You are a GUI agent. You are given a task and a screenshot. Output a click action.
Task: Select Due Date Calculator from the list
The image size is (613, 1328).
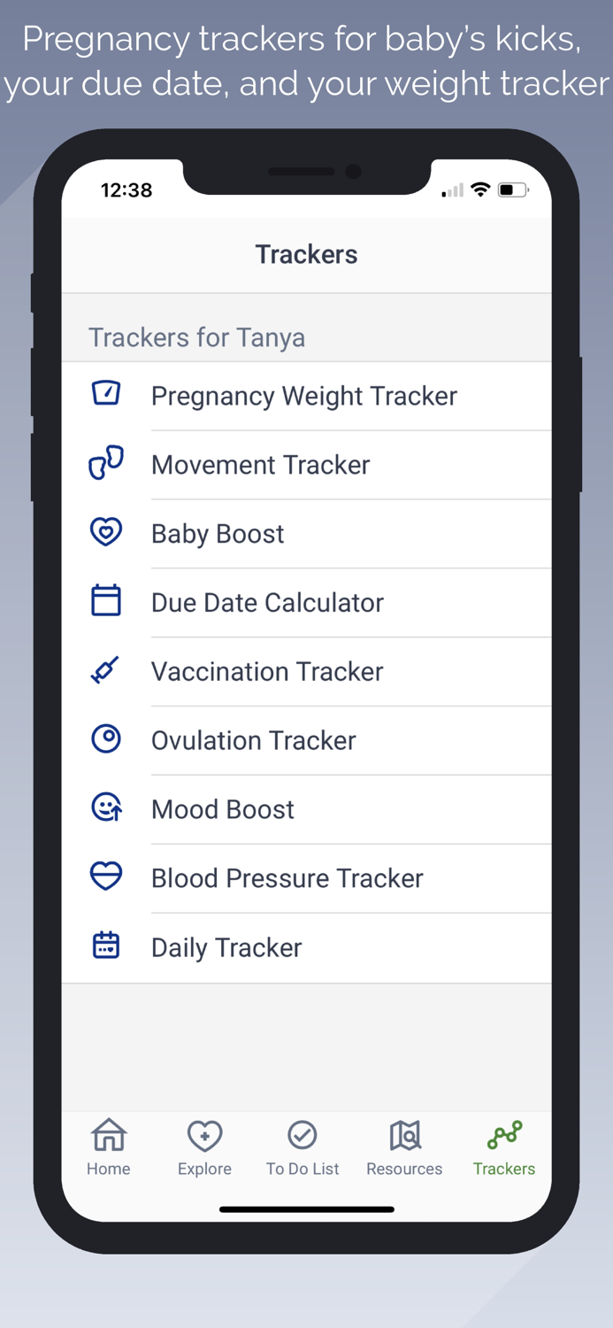(x=267, y=603)
